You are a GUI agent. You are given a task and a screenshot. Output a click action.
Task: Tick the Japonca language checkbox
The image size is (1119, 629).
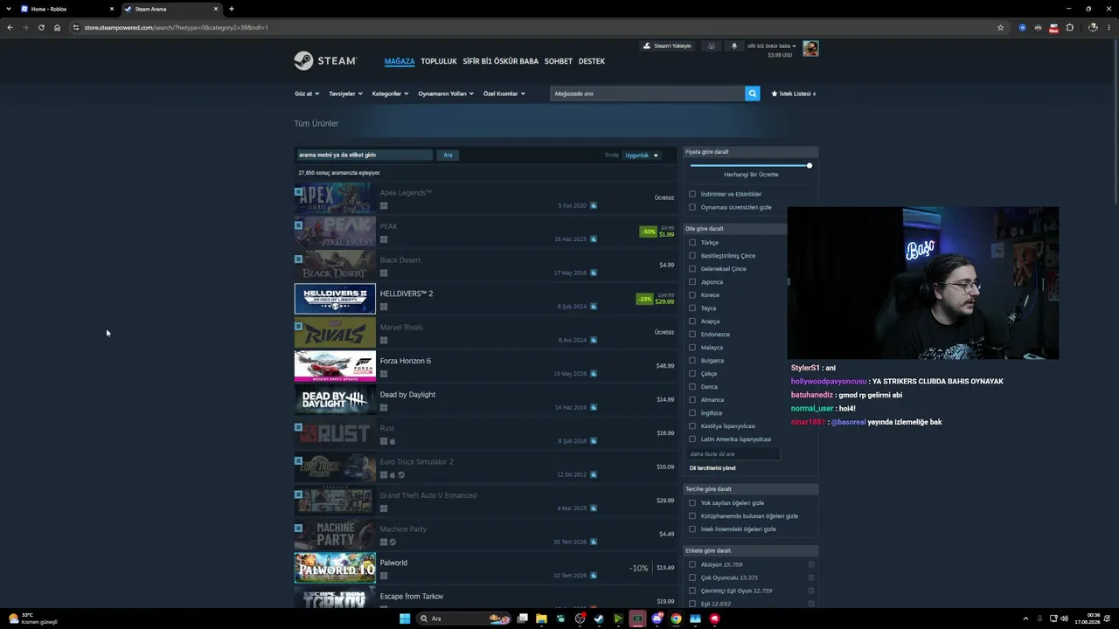[692, 281]
